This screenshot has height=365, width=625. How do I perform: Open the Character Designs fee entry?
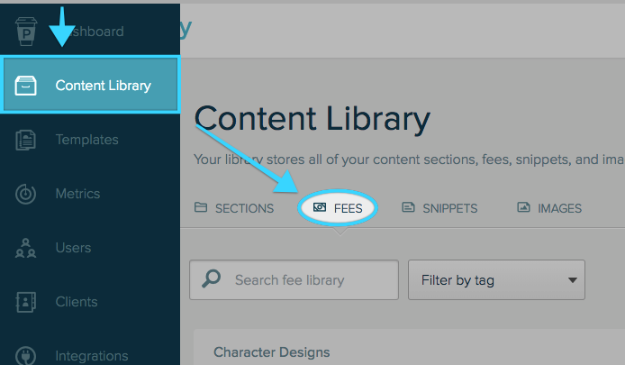(x=272, y=352)
